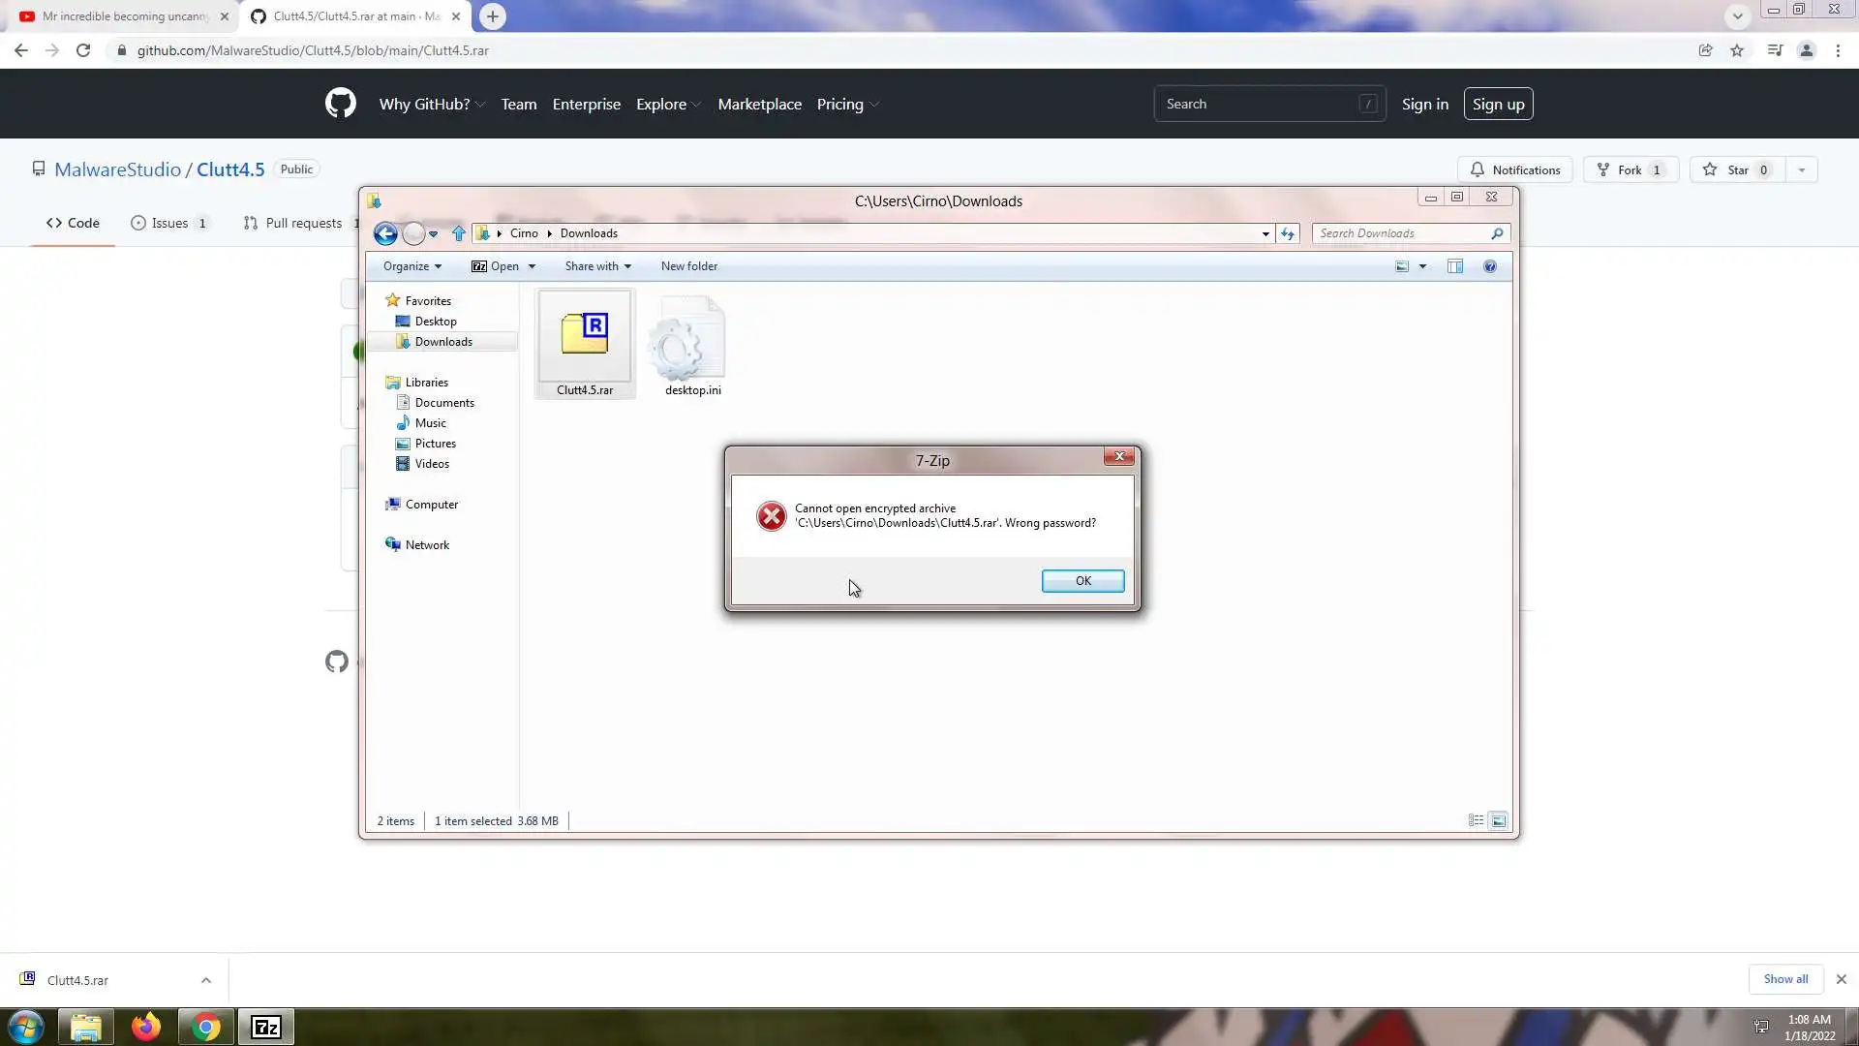The image size is (1859, 1046).
Task: Open the Explorer help icon
Action: tap(1490, 266)
